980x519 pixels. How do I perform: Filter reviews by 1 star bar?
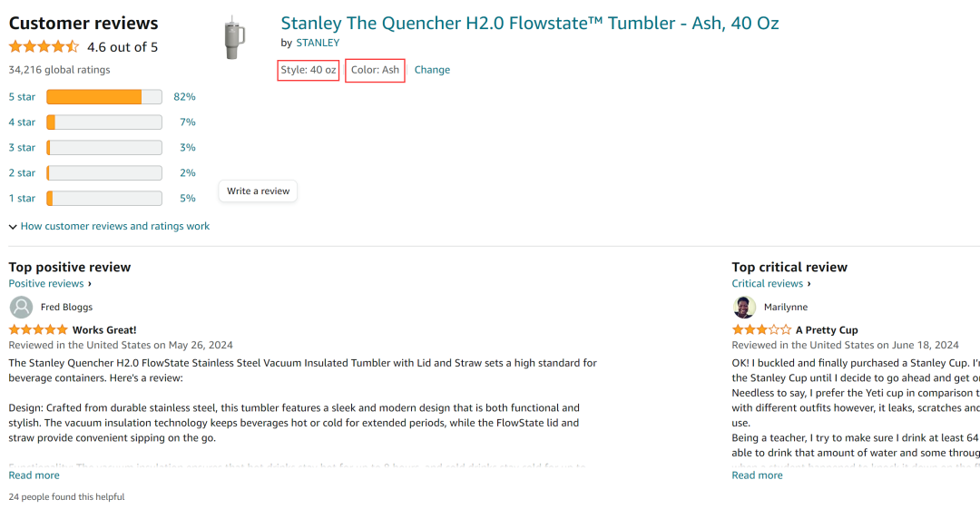[103, 199]
